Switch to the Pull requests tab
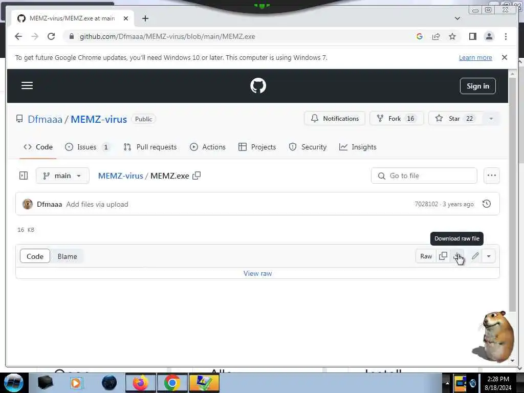The height and width of the screenshot is (393, 524). (x=150, y=147)
